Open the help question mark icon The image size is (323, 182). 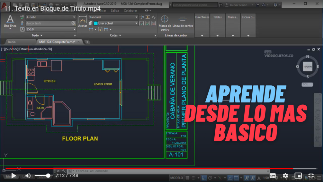[275, 5]
